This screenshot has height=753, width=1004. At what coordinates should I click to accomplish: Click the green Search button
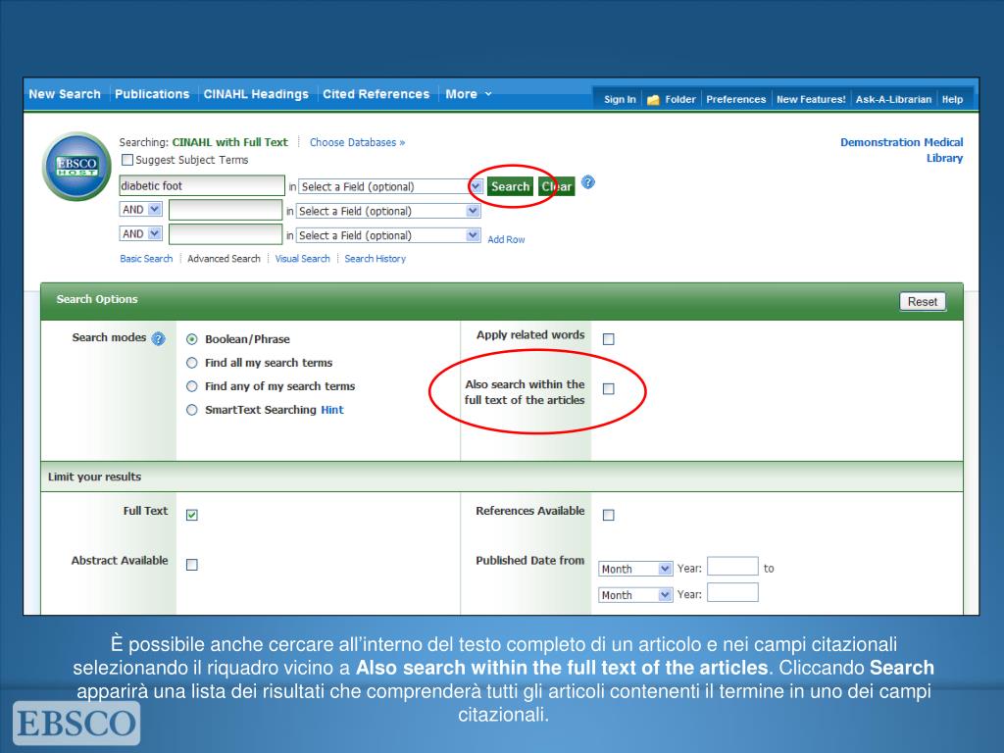[x=510, y=186]
